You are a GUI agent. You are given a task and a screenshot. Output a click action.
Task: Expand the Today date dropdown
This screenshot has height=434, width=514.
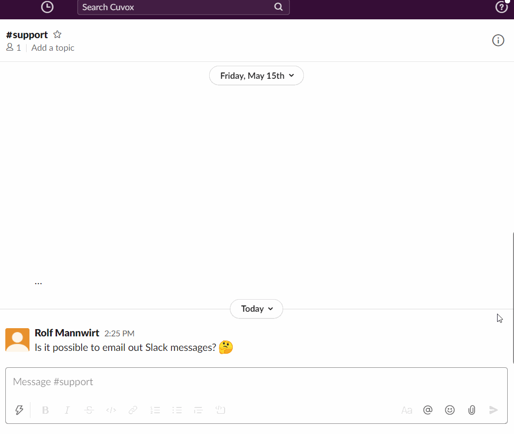[x=257, y=309]
